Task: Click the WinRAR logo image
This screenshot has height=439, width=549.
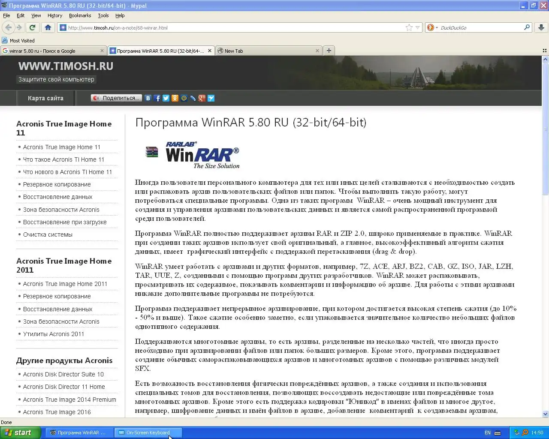Action: (193, 155)
